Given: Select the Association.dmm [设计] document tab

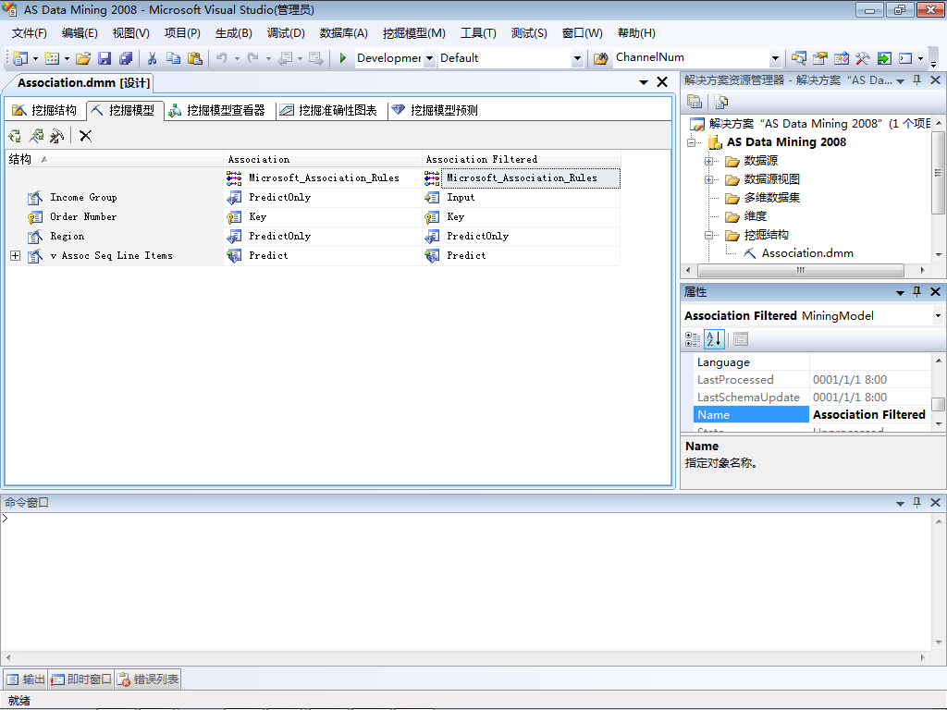Looking at the screenshot, I should [84, 82].
